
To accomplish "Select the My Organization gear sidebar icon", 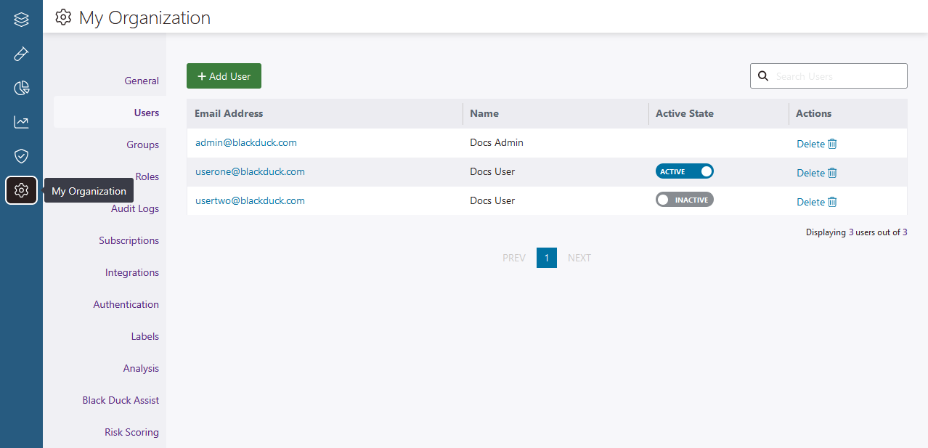I will click(21, 190).
